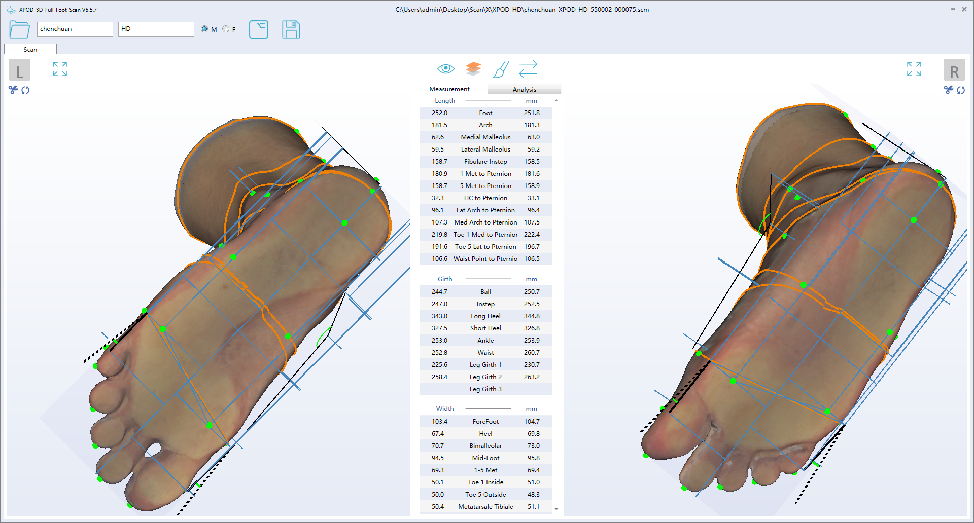Select the F gender radio button
This screenshot has width=974, height=523.
(226, 29)
